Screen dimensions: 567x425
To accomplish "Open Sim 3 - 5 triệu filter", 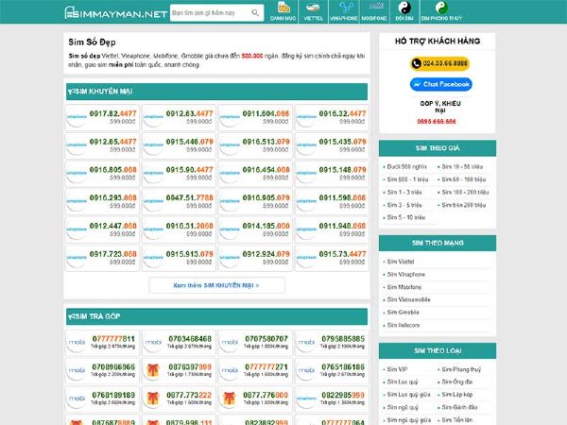I will [404, 205].
